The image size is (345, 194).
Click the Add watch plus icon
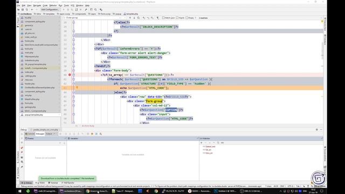click(x=201, y=143)
